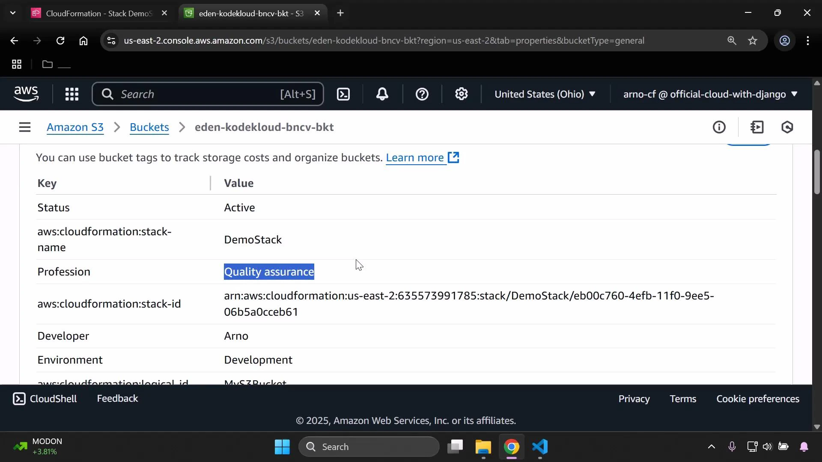Image resolution: width=822 pixels, height=462 pixels.
Task: Launch CloudShell from top navigation icon
Action: point(343,94)
